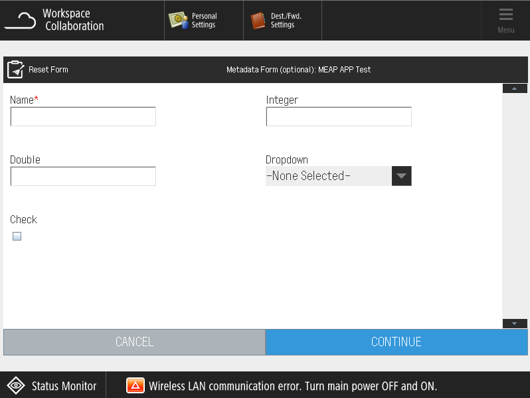Select the Double input field
The image size is (530, 398).
coord(83,177)
